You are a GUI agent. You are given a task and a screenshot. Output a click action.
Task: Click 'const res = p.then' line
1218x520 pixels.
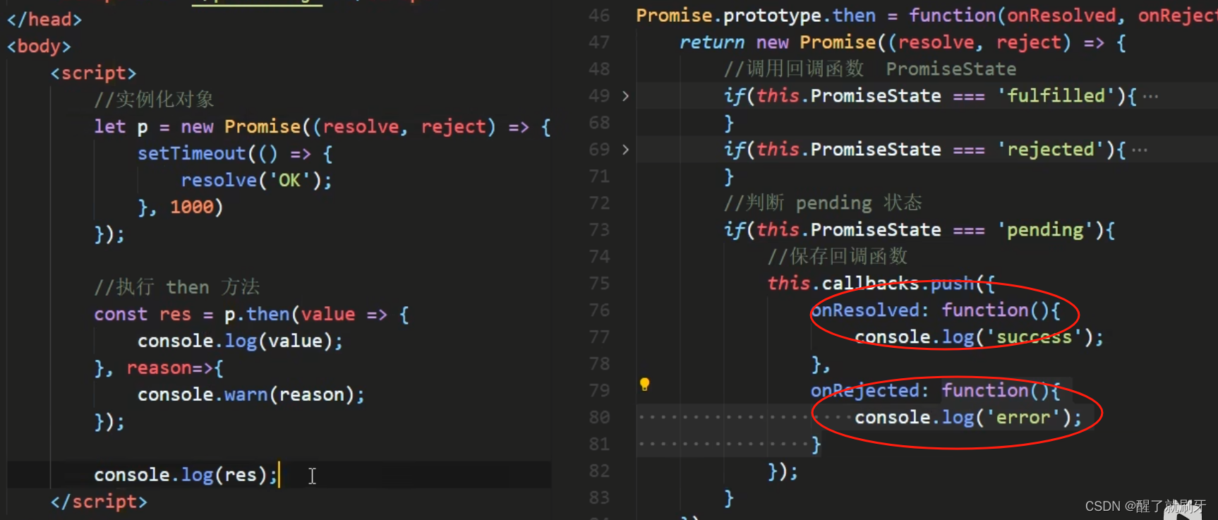pyautogui.click(x=251, y=315)
